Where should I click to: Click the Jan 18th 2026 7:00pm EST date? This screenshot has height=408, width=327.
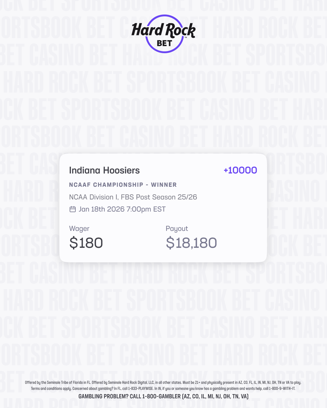point(122,209)
